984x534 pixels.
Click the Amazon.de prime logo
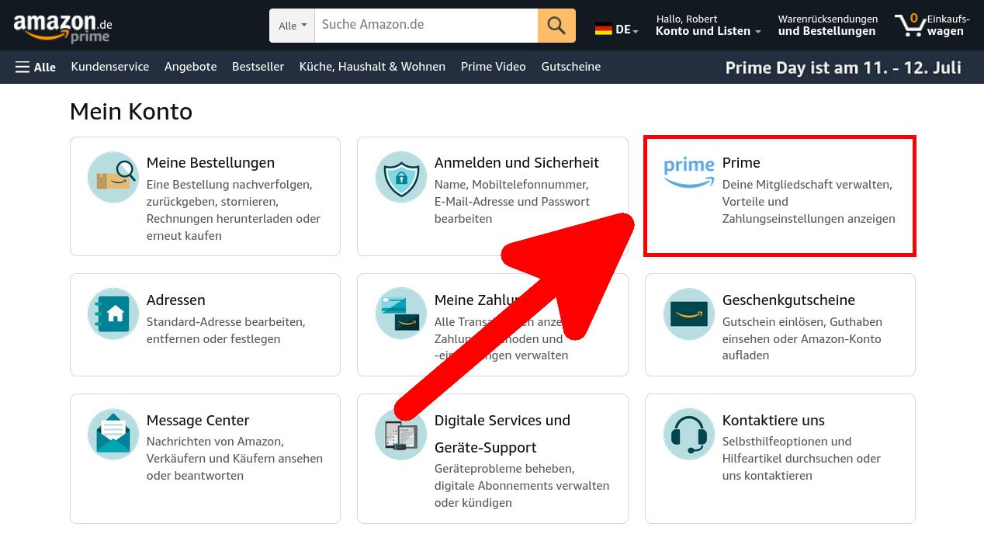point(63,27)
